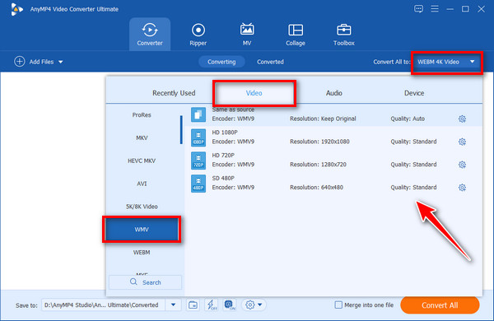The image size is (494, 321).
Task: Open the Toolbox module
Action: [343, 35]
